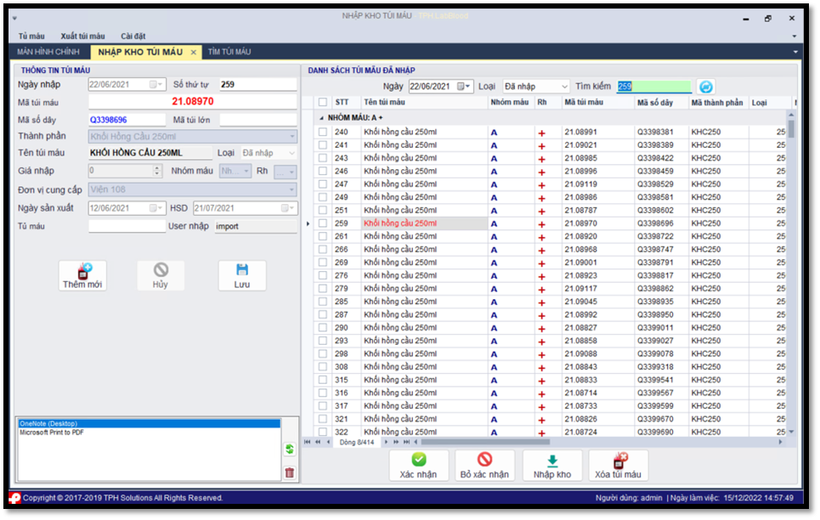Image resolution: width=820 pixels, height=520 pixels.
Task: Open the Xuất túi máu menu
Action: (82, 36)
